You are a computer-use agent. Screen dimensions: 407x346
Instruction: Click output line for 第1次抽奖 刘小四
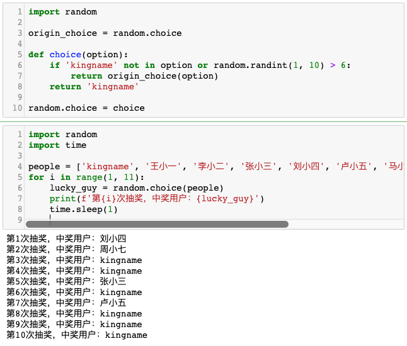(x=66, y=238)
